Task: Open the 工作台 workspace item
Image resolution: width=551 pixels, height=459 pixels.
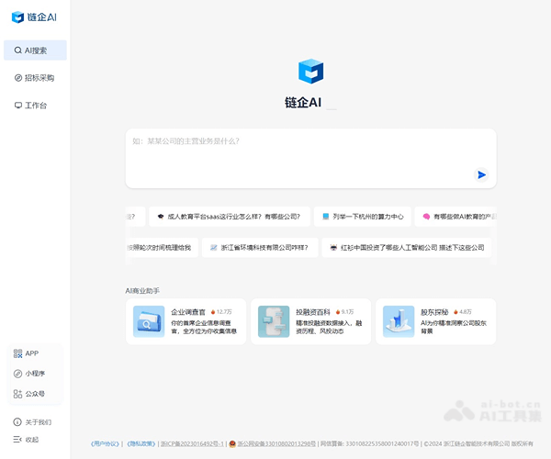Action: tap(35, 106)
